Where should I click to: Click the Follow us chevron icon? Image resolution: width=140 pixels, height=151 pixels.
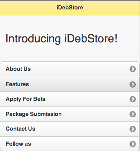(x=133, y=144)
